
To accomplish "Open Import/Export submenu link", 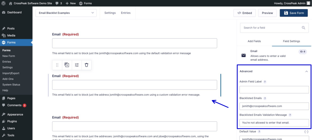I will (11, 73).
